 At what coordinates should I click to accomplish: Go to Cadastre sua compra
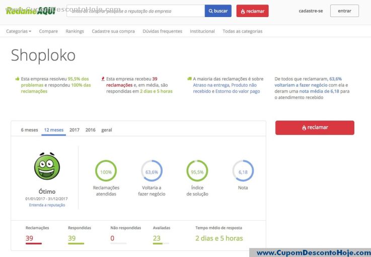113,31
